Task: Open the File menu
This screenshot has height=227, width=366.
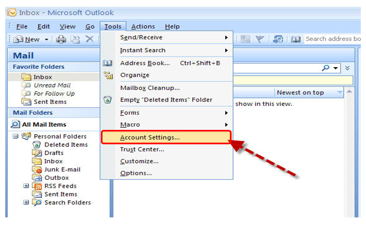Action: (22, 26)
